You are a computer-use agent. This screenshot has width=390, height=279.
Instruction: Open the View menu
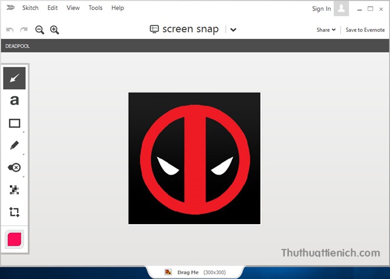click(x=73, y=8)
